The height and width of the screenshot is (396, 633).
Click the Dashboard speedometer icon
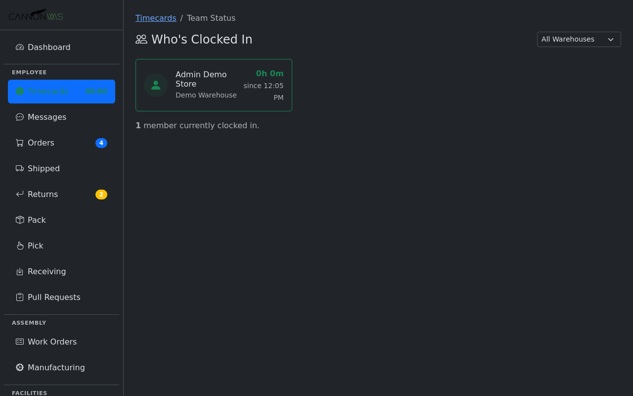coord(19,47)
